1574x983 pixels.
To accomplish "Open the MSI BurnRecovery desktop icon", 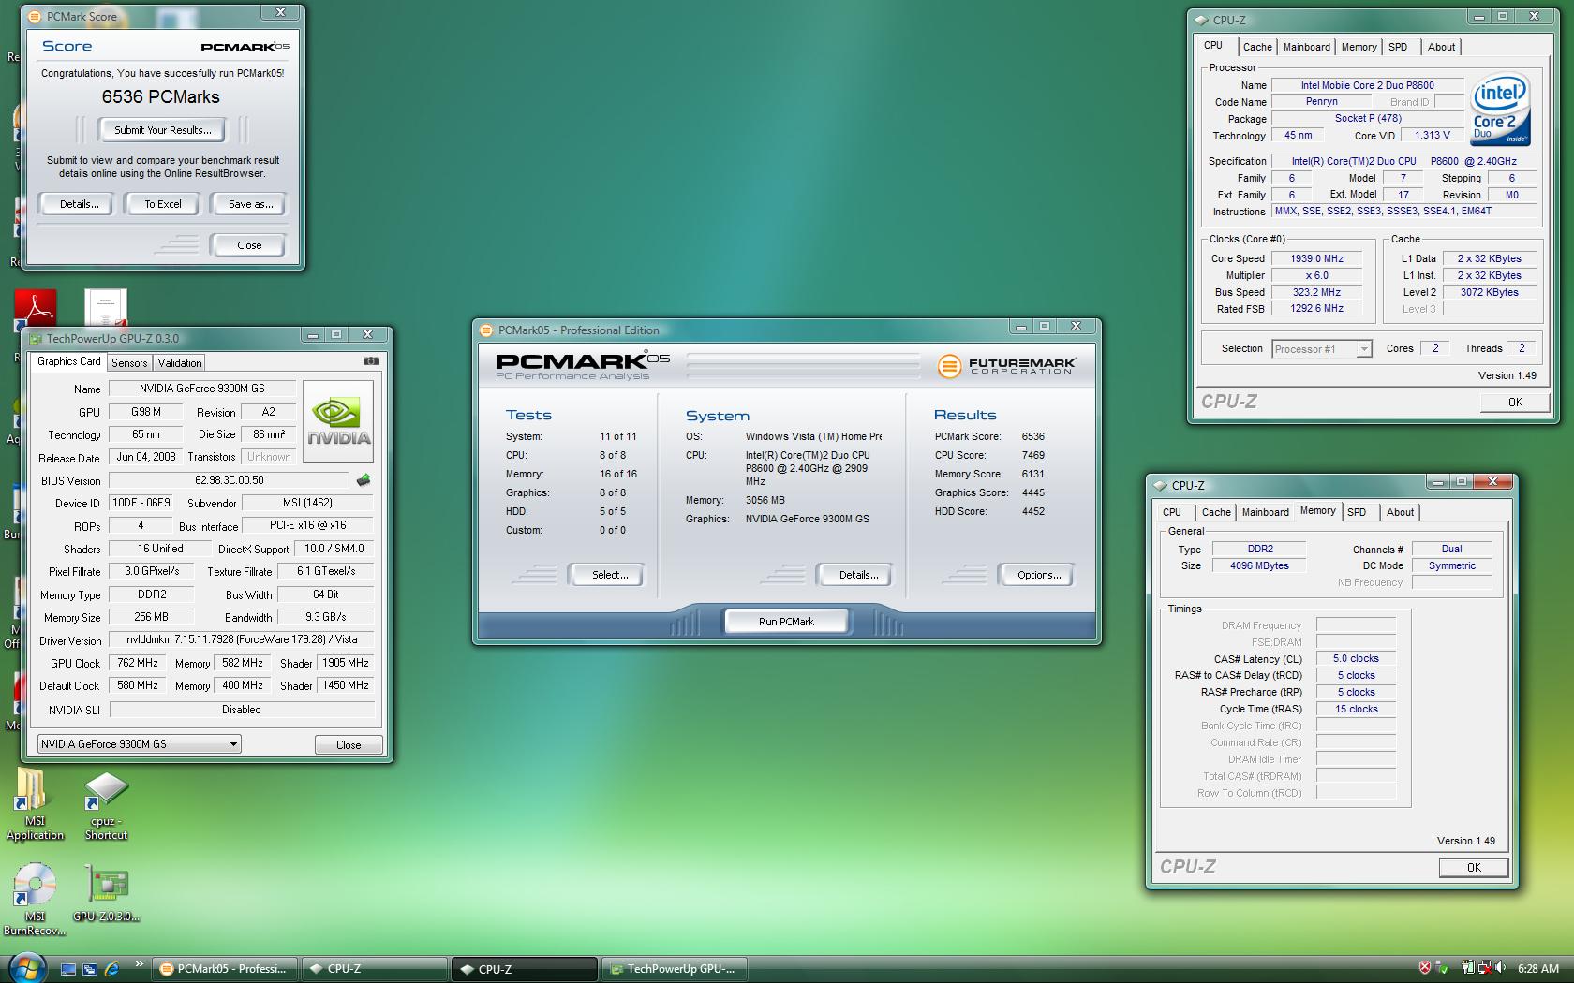I will tap(35, 899).
